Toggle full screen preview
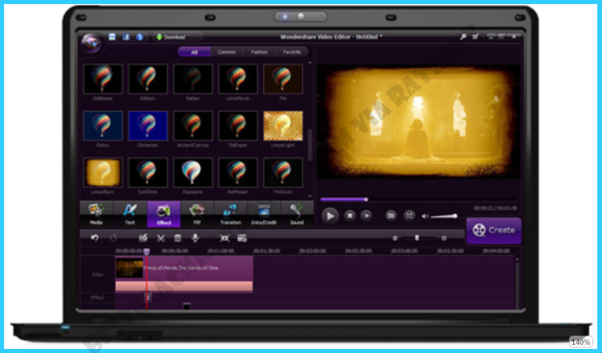This screenshot has height=353, width=602. 409,215
